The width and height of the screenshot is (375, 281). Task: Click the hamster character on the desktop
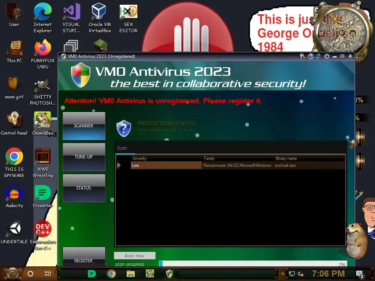pos(356,240)
